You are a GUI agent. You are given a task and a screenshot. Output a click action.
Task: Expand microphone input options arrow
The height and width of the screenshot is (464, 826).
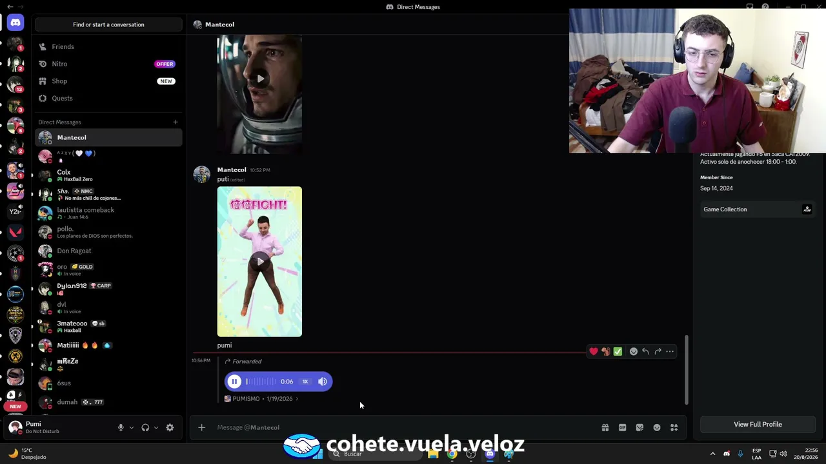[132, 427]
